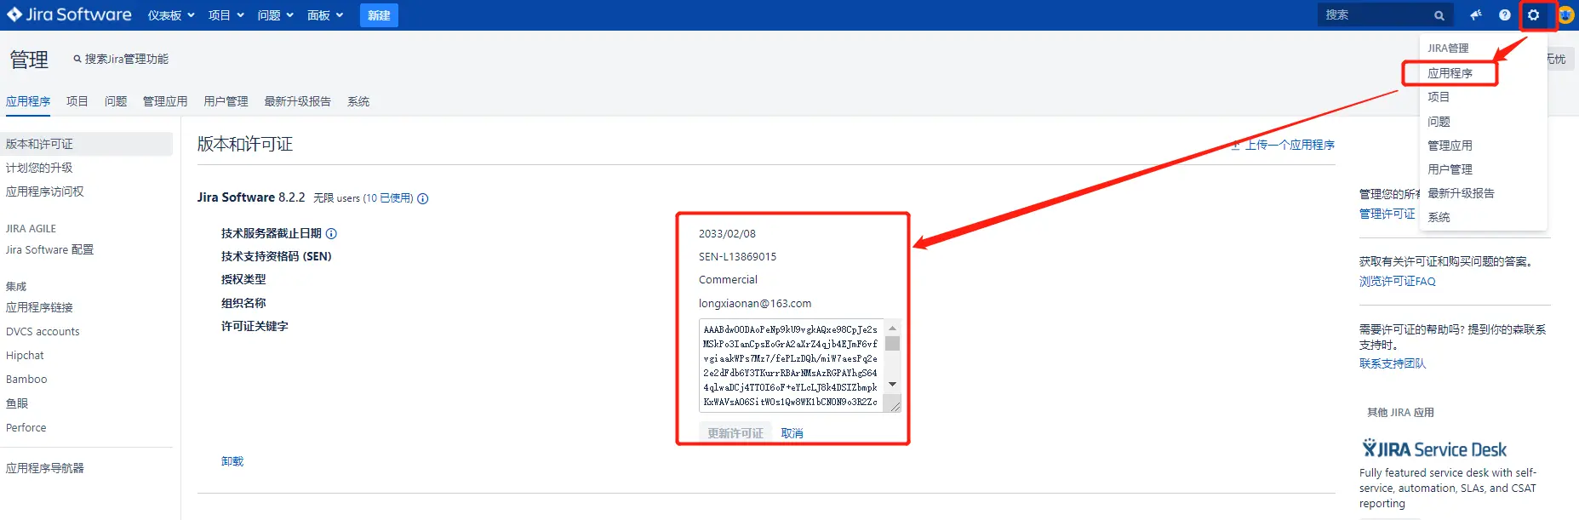Grab the license textarea resize handle

(x=895, y=407)
